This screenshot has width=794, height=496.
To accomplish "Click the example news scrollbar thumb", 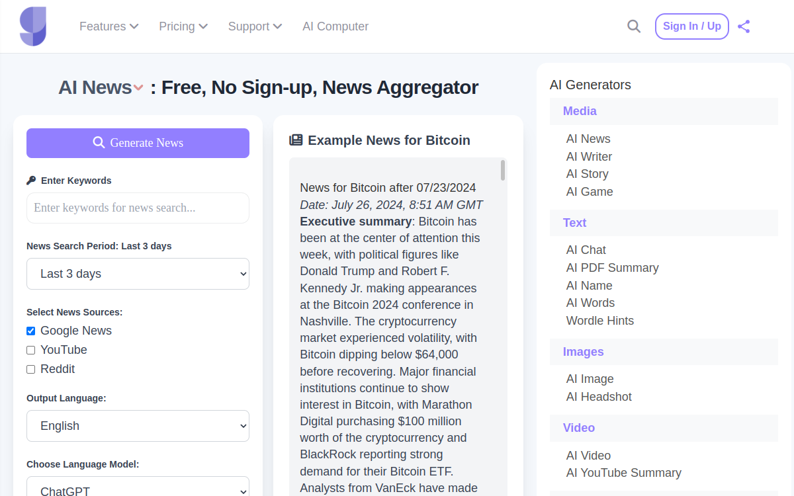I will point(503,170).
